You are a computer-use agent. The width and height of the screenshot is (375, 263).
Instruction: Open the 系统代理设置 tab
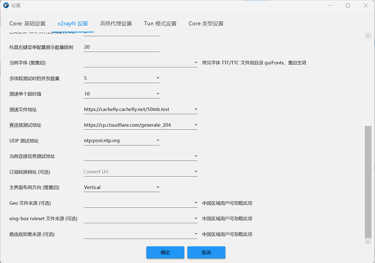tap(116, 23)
